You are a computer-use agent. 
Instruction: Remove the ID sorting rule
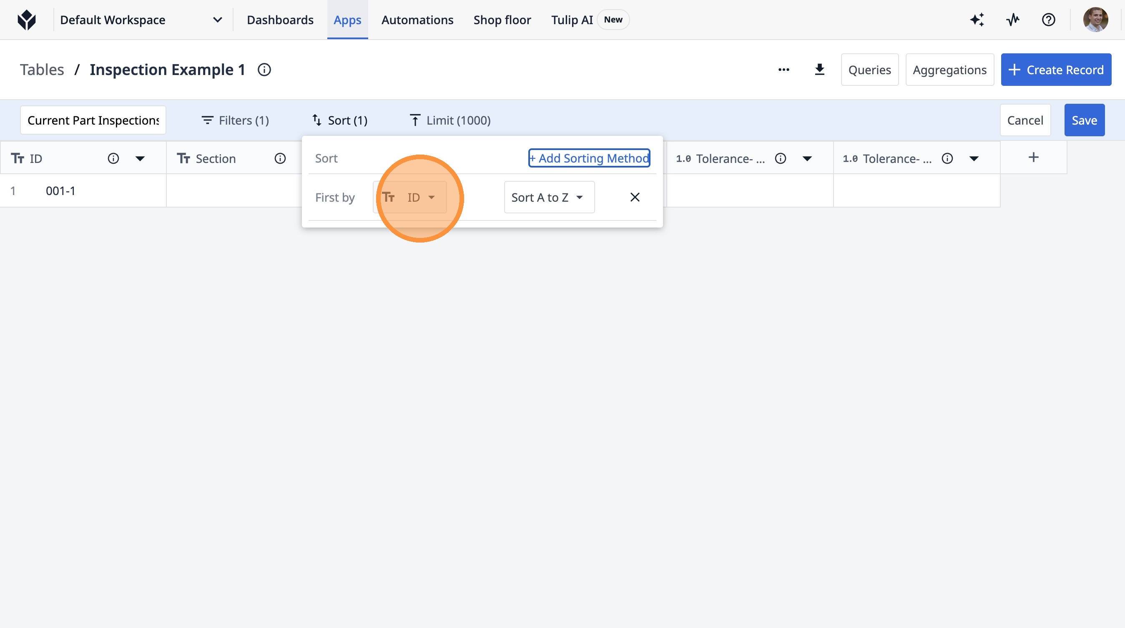[635, 197]
